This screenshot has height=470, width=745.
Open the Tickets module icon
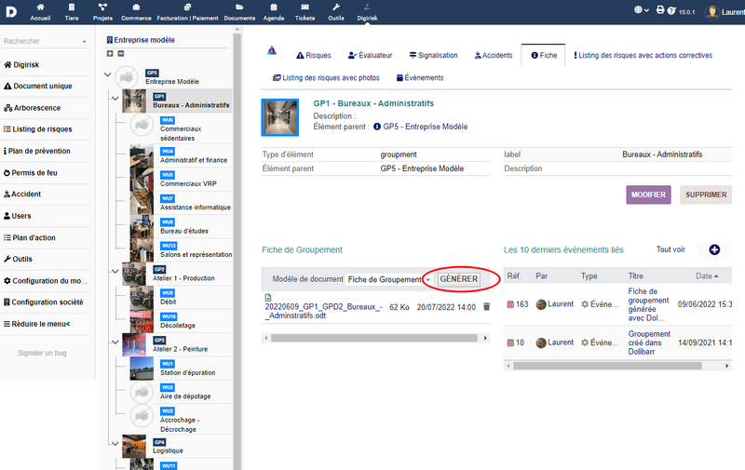305,7
